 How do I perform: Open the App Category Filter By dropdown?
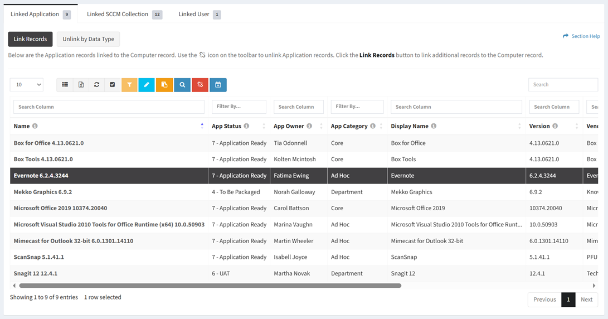pos(357,107)
